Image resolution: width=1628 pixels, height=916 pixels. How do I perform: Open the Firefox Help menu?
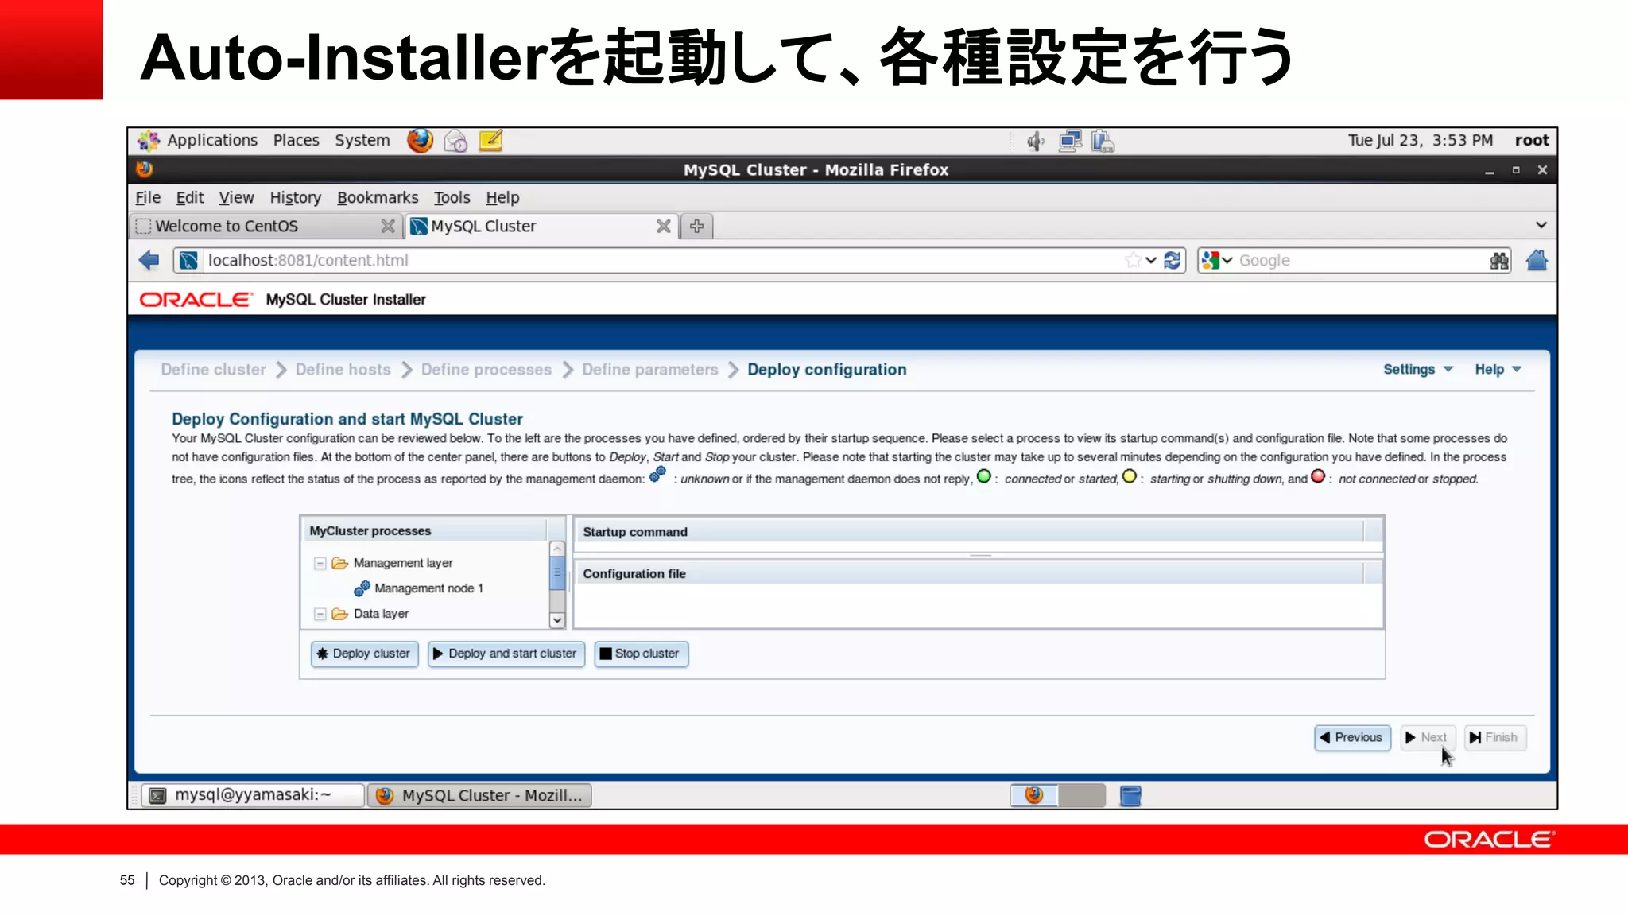tap(502, 198)
